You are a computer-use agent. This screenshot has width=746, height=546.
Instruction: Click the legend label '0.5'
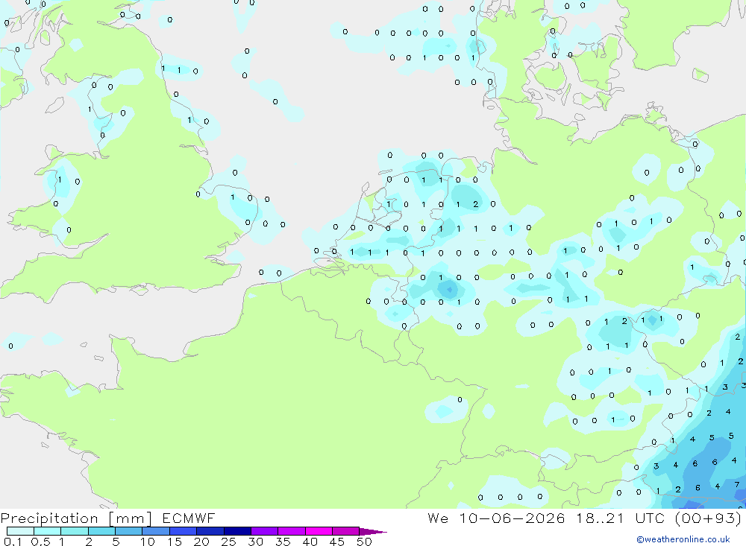click(40, 542)
